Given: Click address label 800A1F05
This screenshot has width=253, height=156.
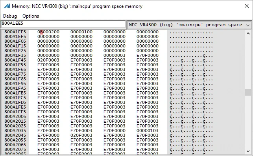Looking at the screenshot, I should [15, 41].
